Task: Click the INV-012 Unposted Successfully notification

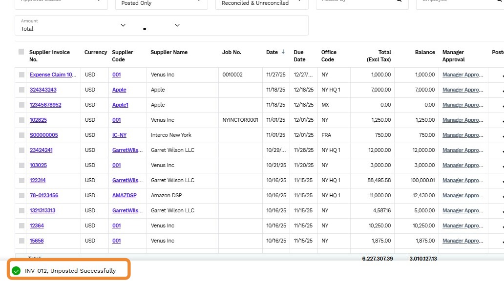Action: pos(70,271)
